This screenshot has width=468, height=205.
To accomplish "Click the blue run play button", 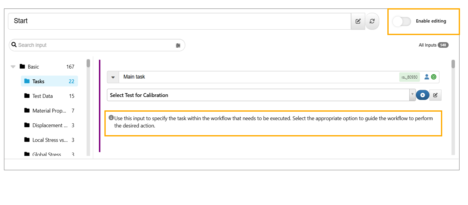I will 422,95.
